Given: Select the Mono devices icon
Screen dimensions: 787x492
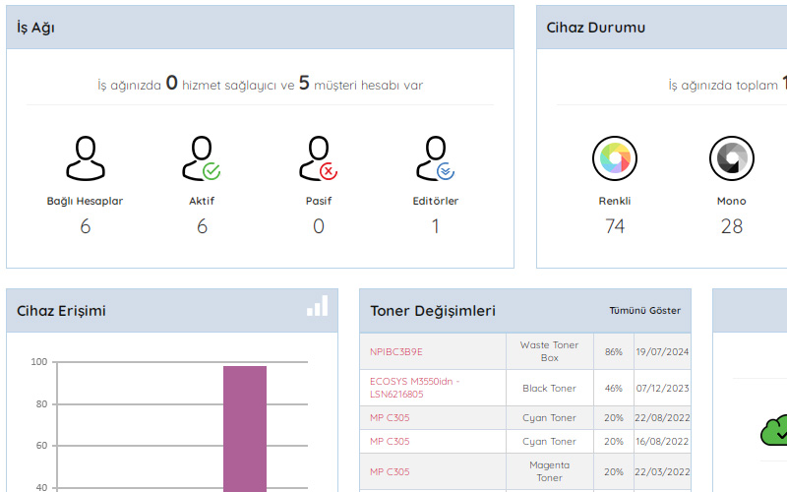Looking at the screenshot, I should (731, 157).
